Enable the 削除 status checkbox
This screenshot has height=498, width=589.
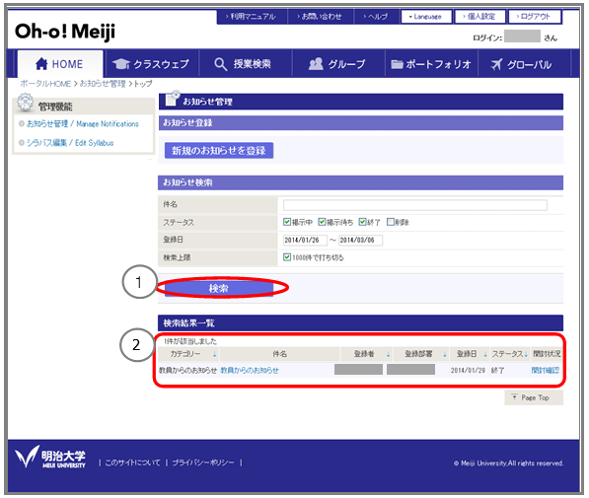tap(391, 222)
